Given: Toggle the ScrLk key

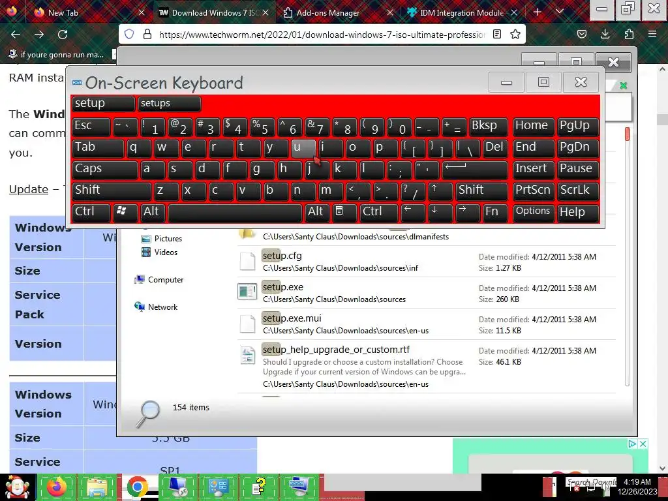Looking at the screenshot, I should pyautogui.click(x=579, y=190).
